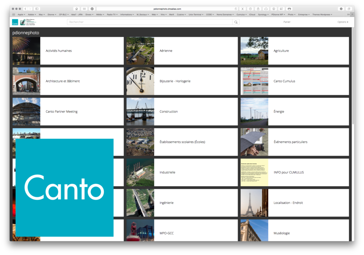Click the Pinterest toolbar icon
The image size is (364, 255).
[92, 9]
